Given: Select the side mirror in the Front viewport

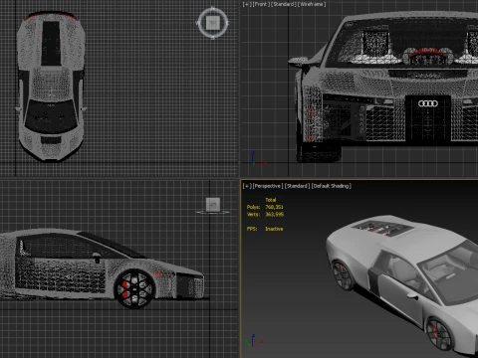Looking at the screenshot, I should coord(302,62).
